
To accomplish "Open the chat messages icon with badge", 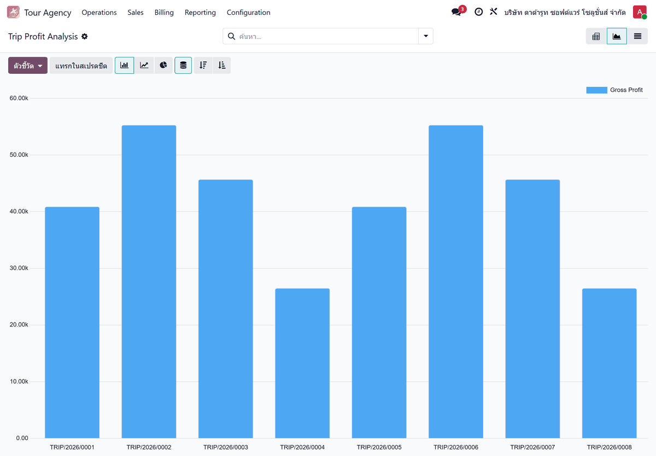I will point(458,11).
